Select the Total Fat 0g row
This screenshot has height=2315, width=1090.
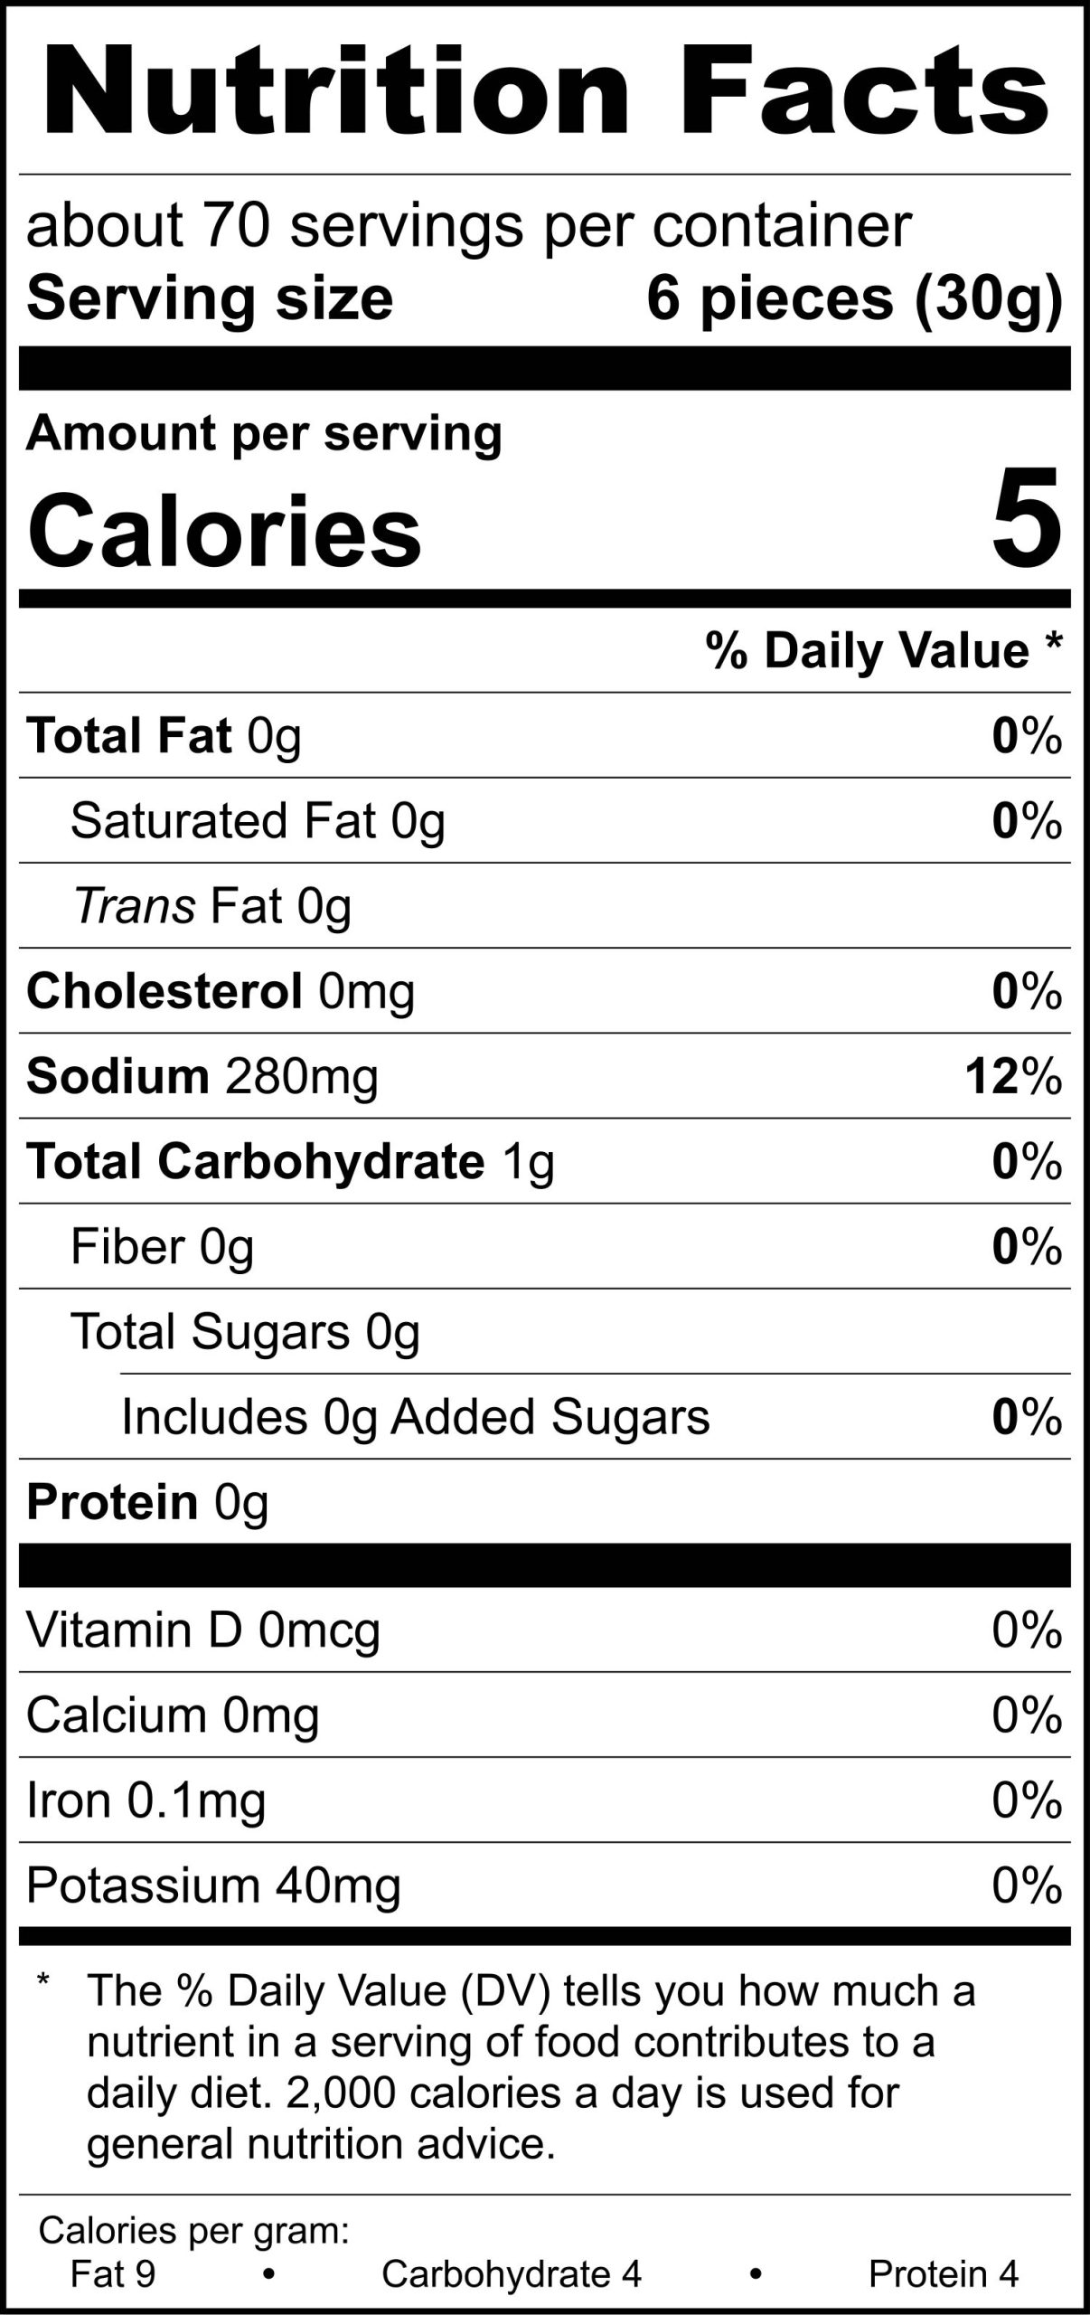click(x=164, y=736)
